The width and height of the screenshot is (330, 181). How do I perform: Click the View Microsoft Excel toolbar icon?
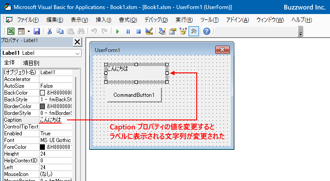(11, 32)
